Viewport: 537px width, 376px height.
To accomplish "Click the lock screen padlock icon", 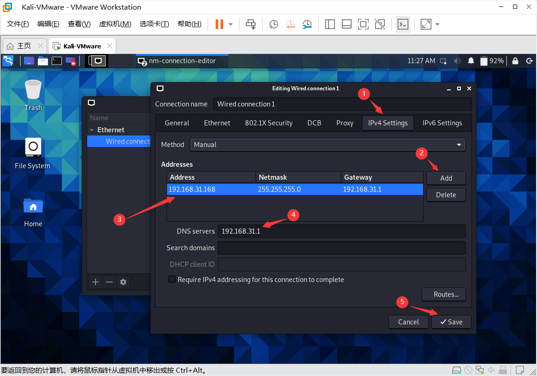I will [515, 61].
